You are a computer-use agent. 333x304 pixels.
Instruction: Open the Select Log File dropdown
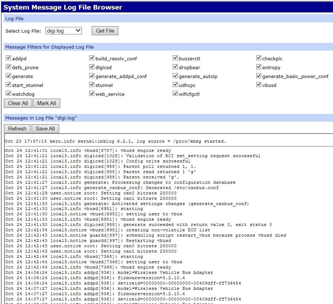point(63,31)
